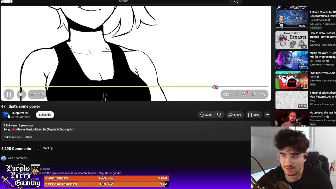Focus the YouTube search field
The width and height of the screenshot is (336, 189).
172,1
